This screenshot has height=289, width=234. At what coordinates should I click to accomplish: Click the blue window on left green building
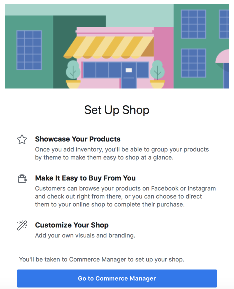point(29,50)
